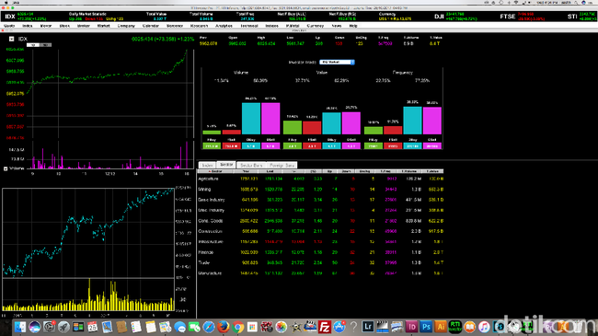Open InDesign from the dock
The image size is (598, 336).
point(411,327)
